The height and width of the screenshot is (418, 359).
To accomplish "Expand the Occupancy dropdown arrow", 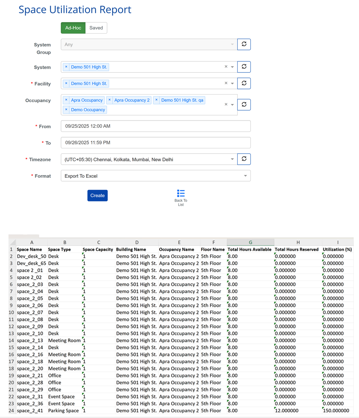I will pos(232,105).
